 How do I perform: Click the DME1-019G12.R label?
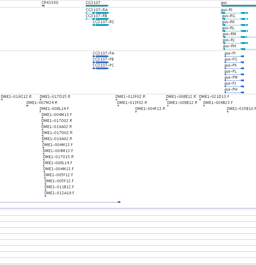point(16,97)
